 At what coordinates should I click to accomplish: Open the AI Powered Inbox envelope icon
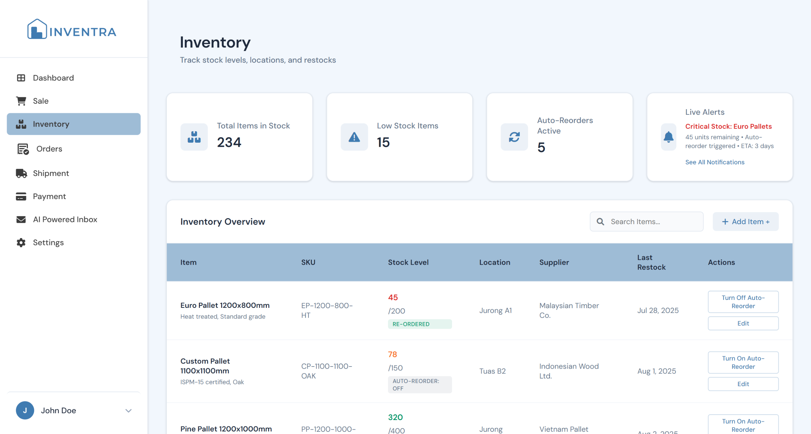click(21, 219)
